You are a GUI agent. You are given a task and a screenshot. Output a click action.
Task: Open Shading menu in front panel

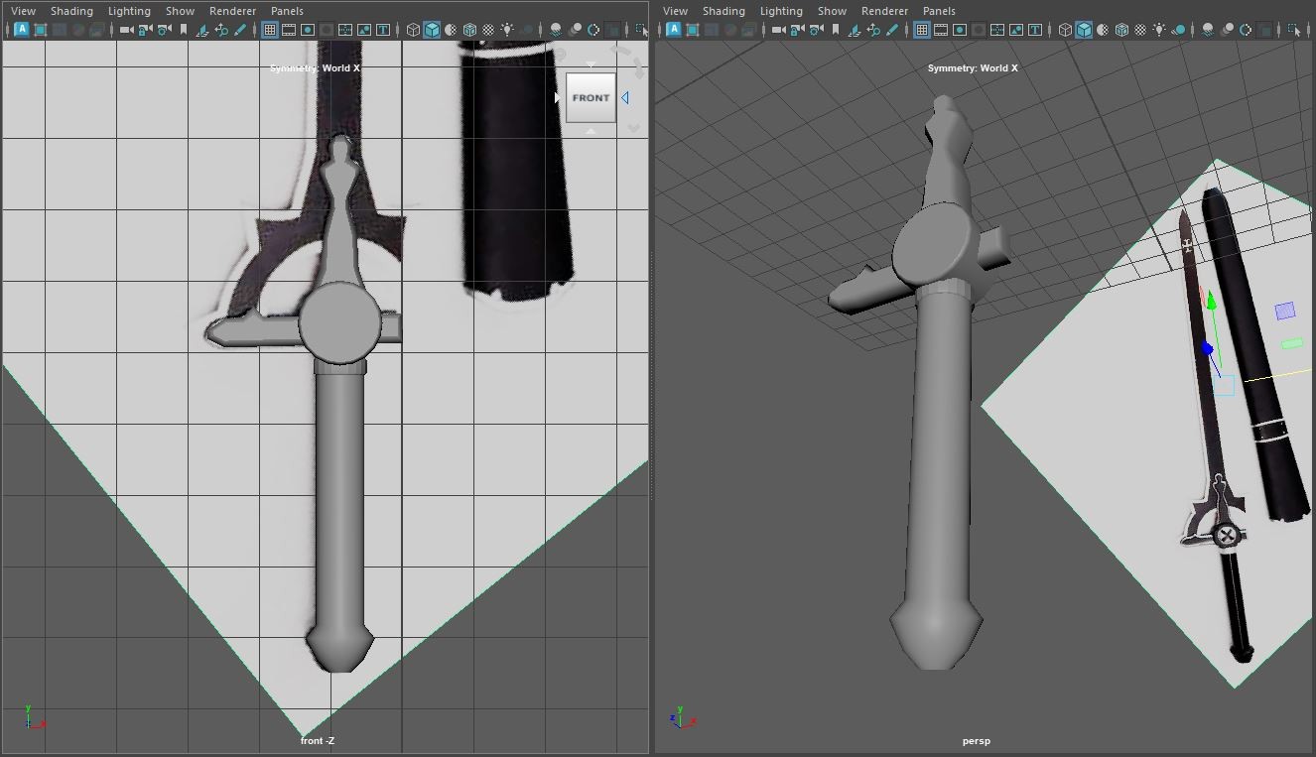71,11
